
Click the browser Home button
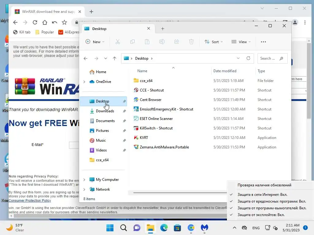(45, 22)
